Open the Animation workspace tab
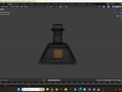The width and height of the screenshot is (122, 92). point(55,4)
